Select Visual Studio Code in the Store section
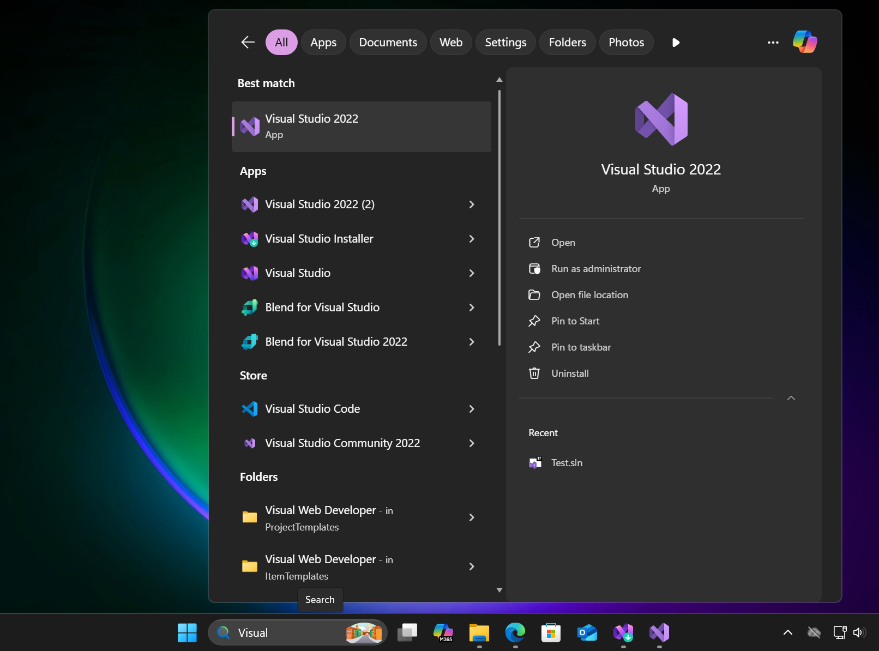 pyautogui.click(x=311, y=408)
